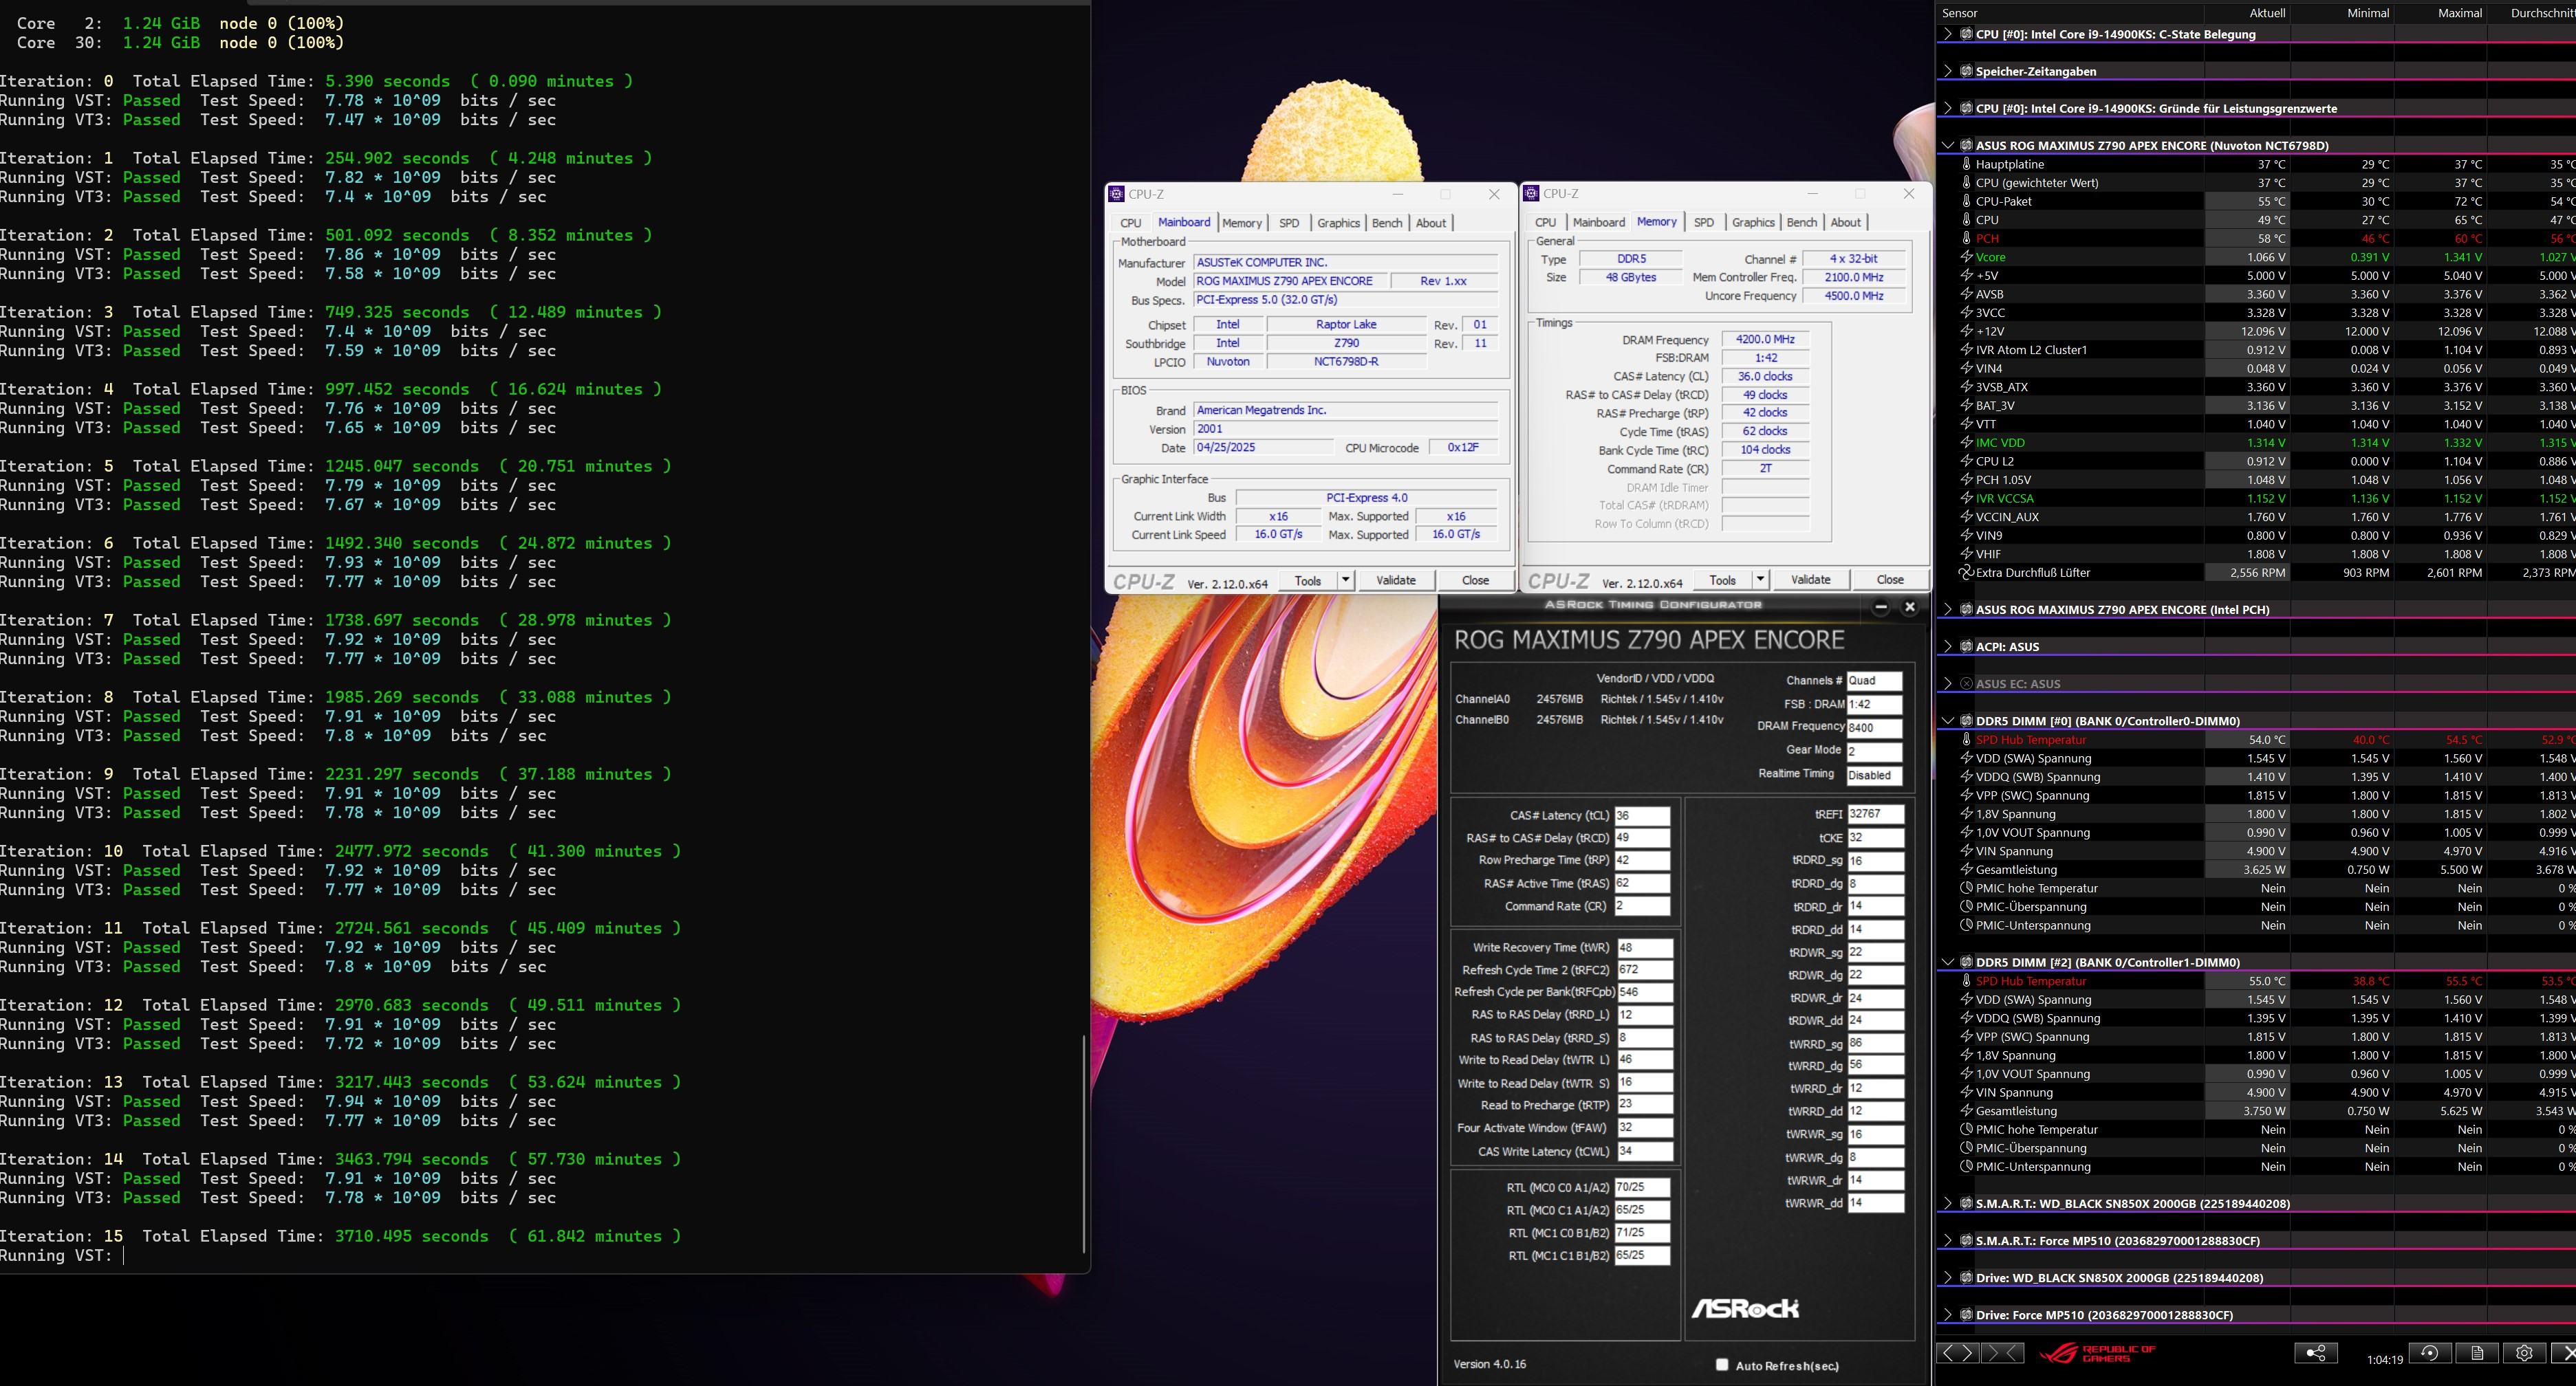Open the Tools dropdown arrow in CPU-Z Mainboard window

click(x=1345, y=580)
